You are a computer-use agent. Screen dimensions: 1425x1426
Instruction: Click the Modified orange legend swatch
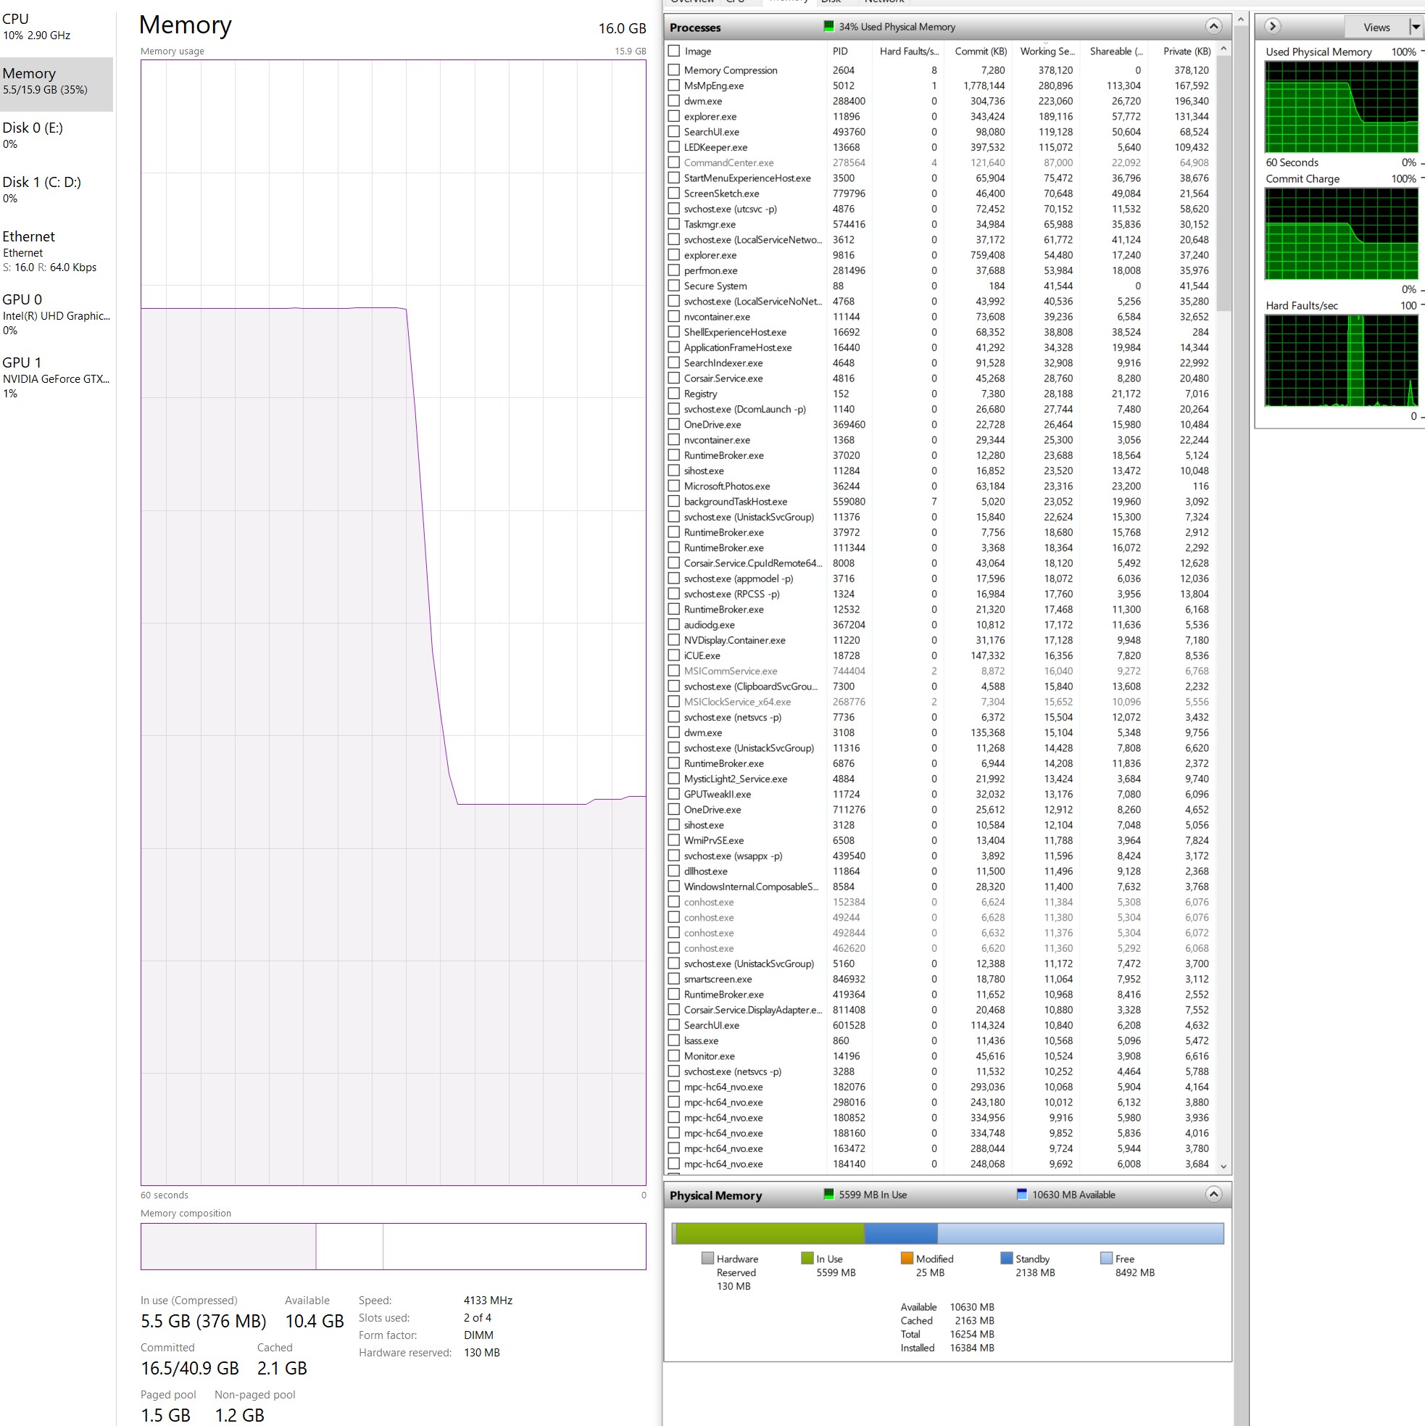(x=907, y=1259)
